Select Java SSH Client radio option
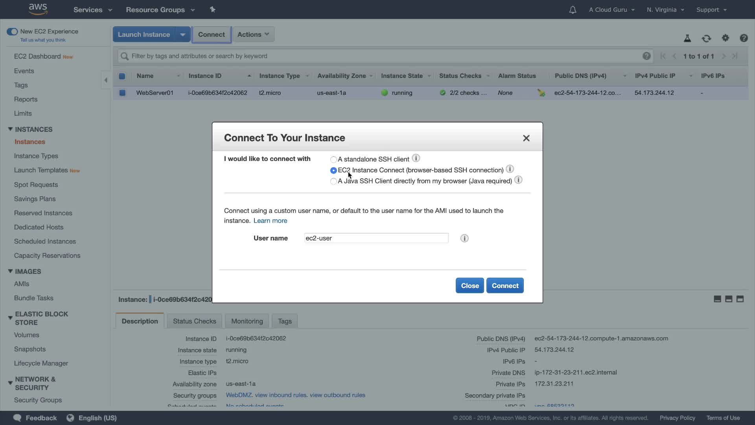The height and width of the screenshot is (425, 755). (x=333, y=181)
